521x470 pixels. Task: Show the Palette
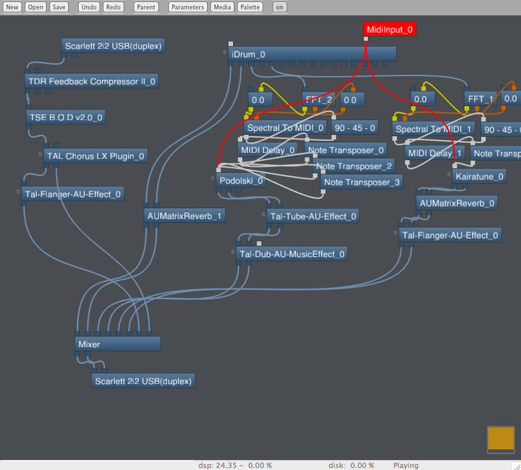click(250, 7)
